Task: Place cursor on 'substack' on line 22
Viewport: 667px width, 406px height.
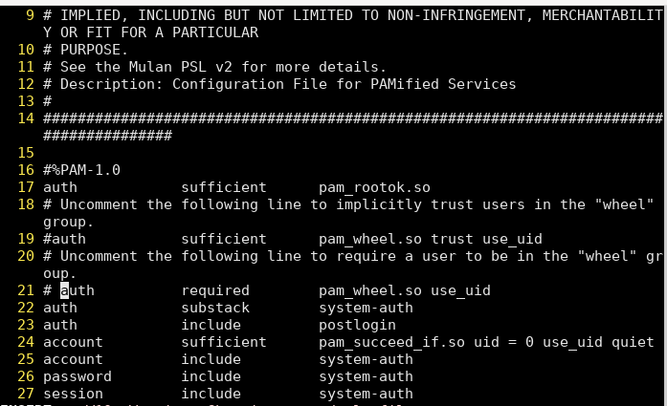Action: click(215, 308)
